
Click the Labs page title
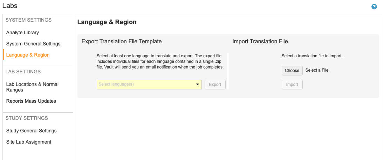pos(10,6)
